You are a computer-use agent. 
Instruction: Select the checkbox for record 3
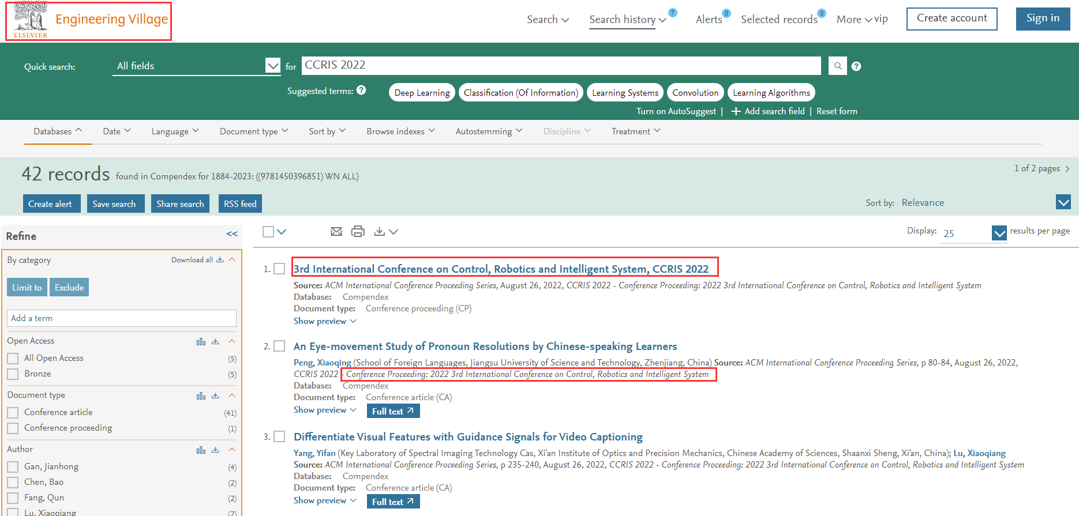(x=279, y=436)
